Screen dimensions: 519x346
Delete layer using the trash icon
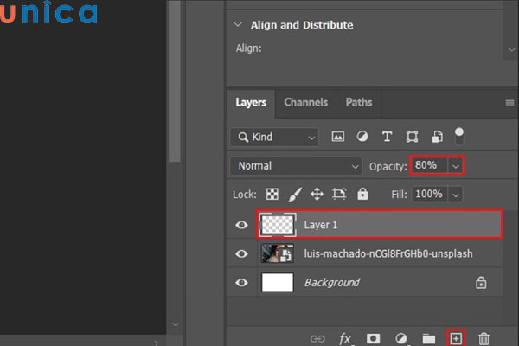point(484,337)
